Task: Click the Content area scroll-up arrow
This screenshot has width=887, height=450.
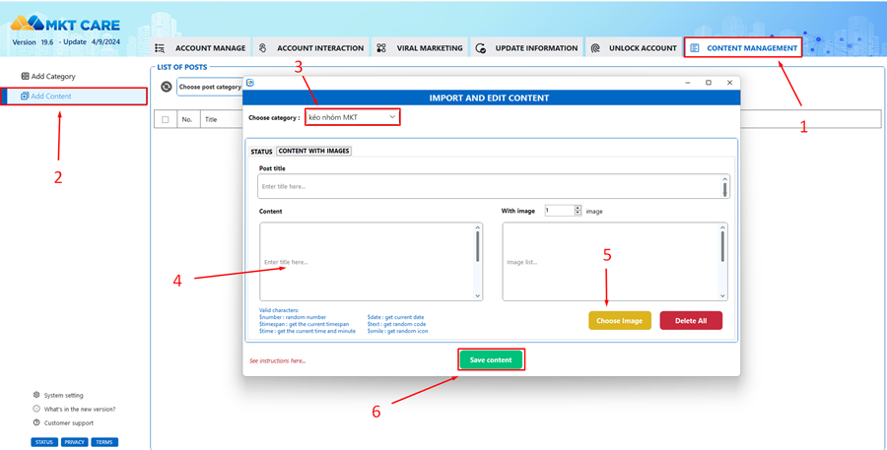Action: (478, 227)
